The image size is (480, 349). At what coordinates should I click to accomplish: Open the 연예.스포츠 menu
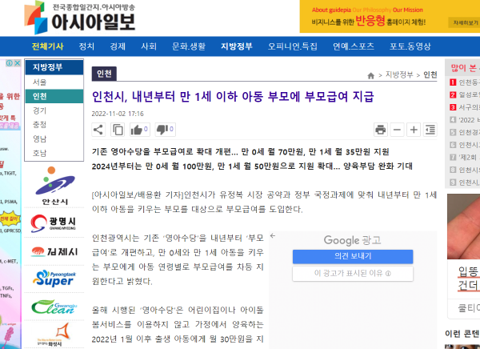354,46
